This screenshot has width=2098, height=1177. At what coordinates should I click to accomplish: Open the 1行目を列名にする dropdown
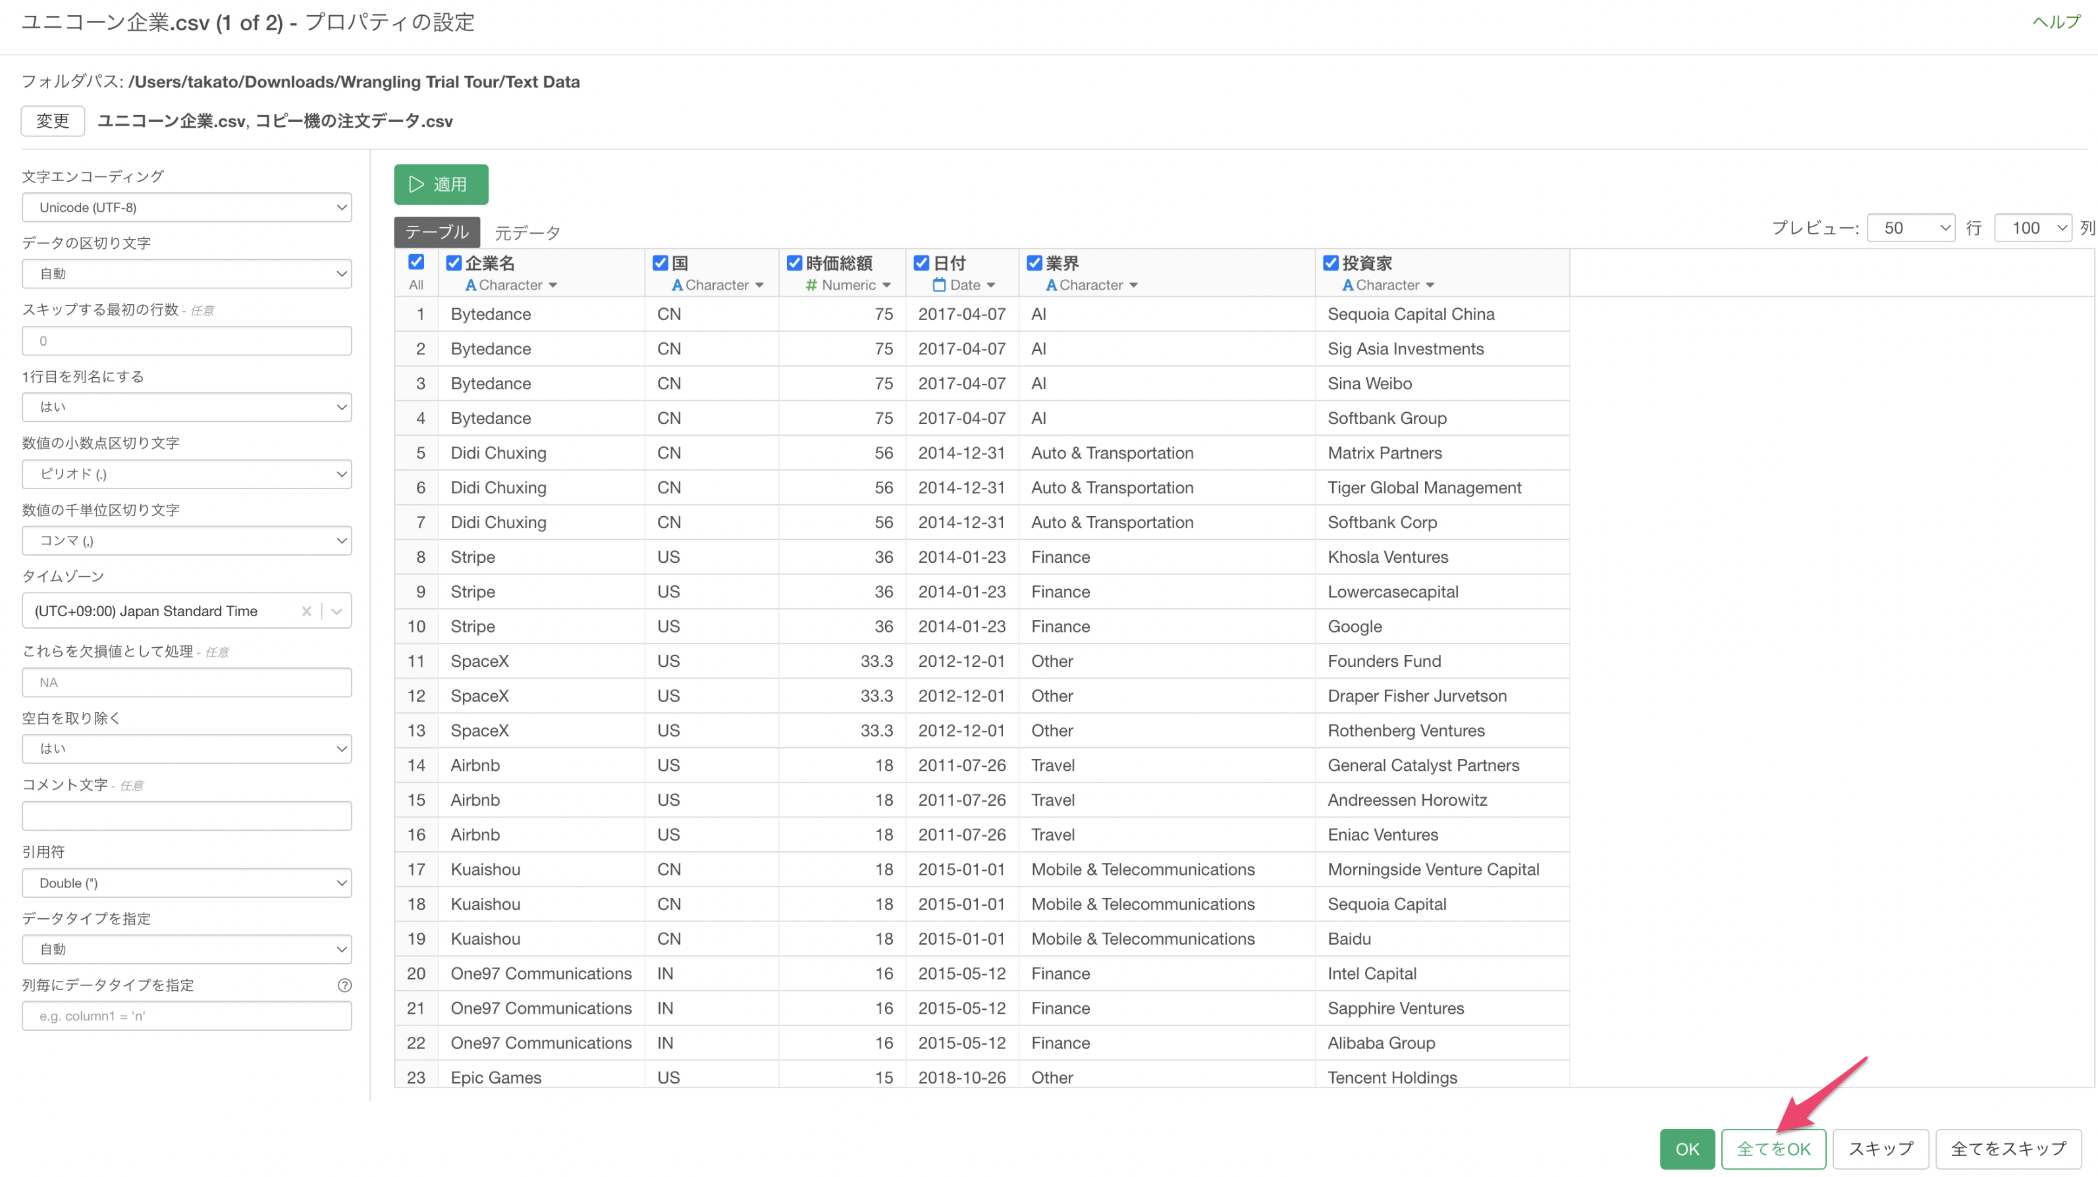(186, 407)
